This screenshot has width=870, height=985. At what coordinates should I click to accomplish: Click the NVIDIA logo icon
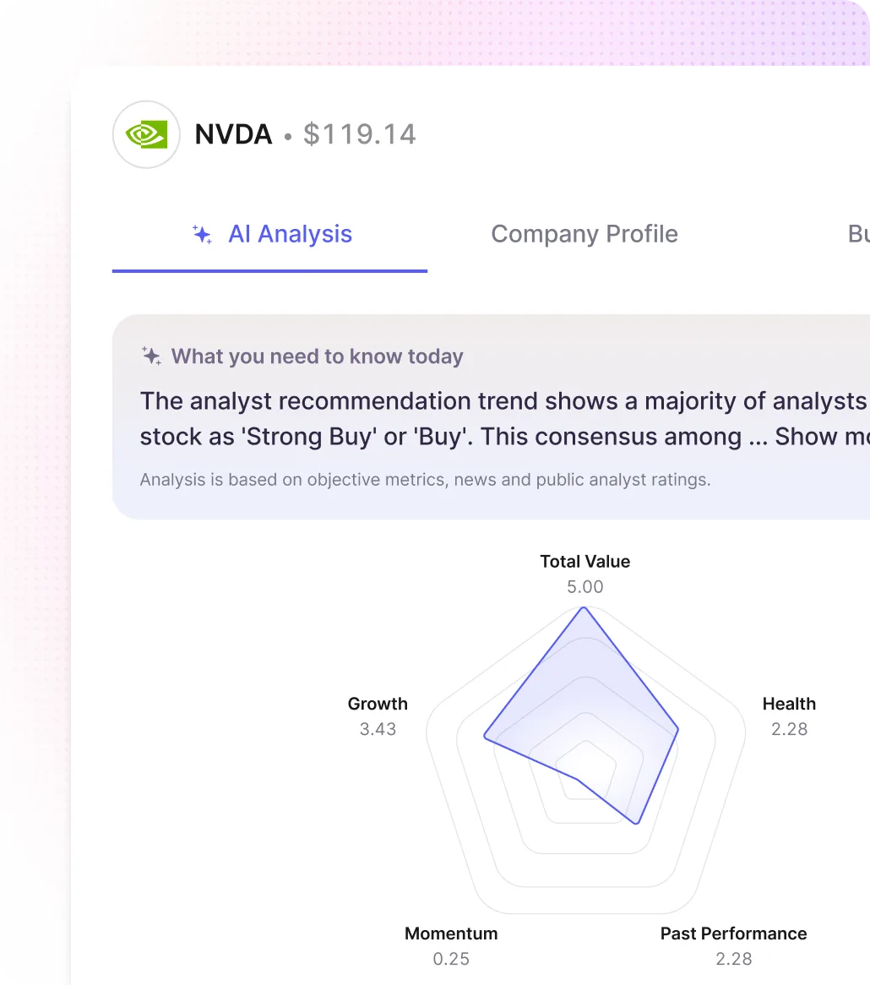pyautogui.click(x=146, y=134)
